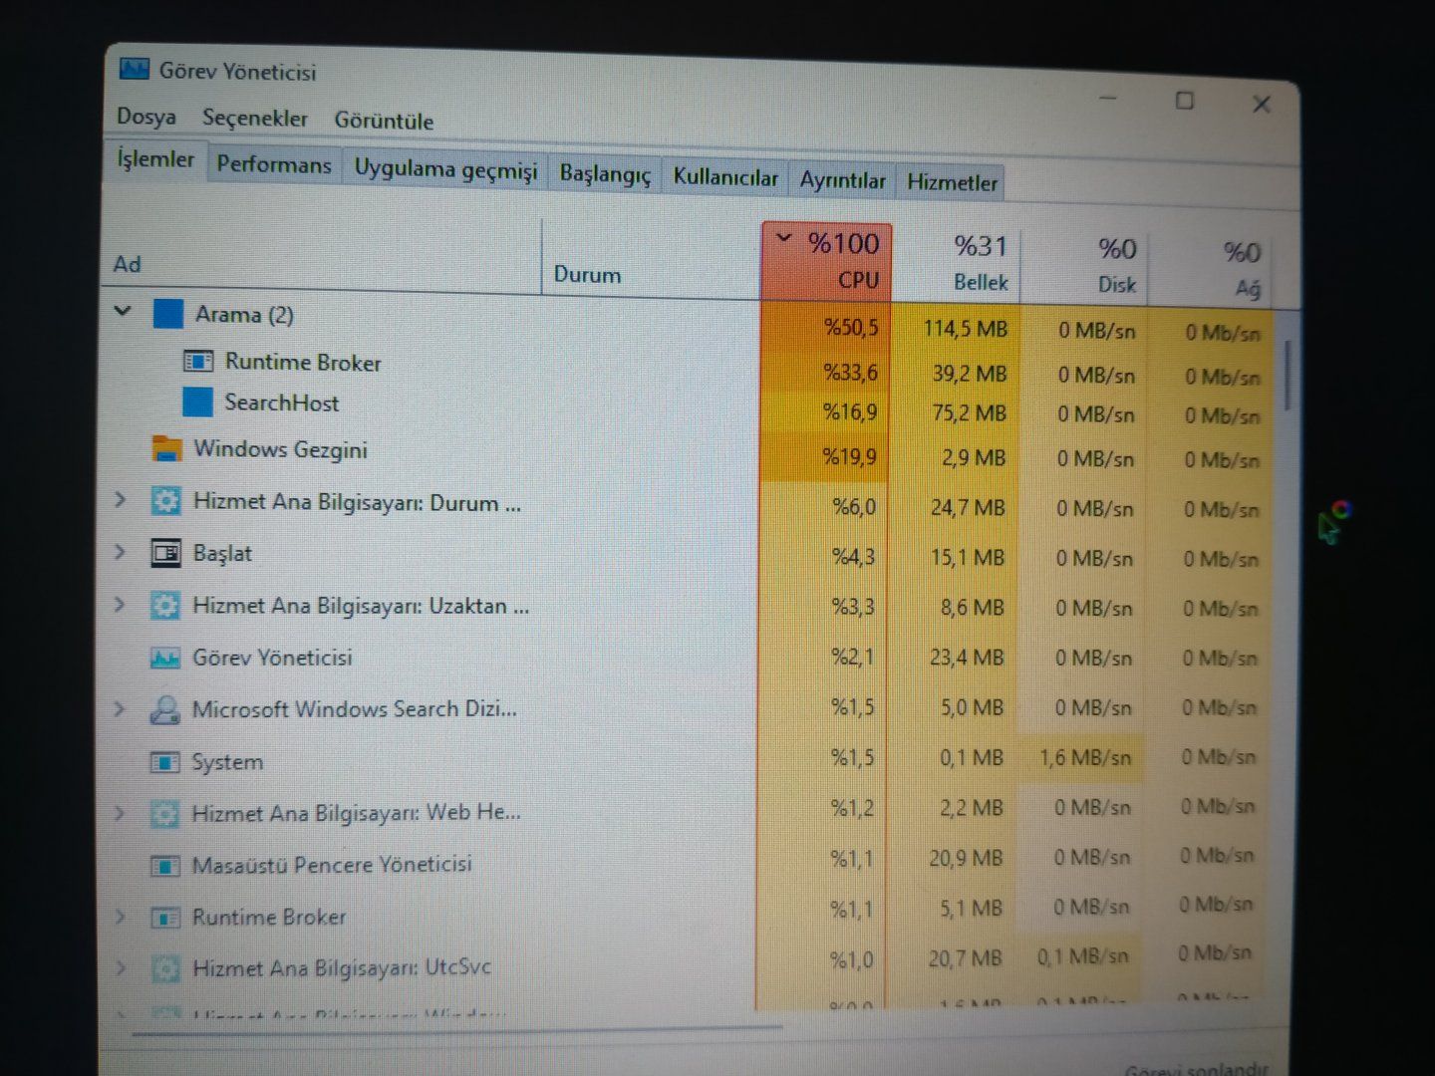Open the Seçenekler menu
This screenshot has height=1076, width=1435.
pyautogui.click(x=254, y=119)
